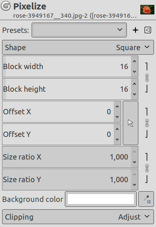This screenshot has height=227, width=156.
Task: Click the tall button beside the Offset fields
Action: pyautogui.click(x=131, y=123)
